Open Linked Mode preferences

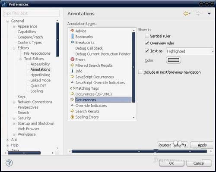pyautogui.click(x=41, y=80)
